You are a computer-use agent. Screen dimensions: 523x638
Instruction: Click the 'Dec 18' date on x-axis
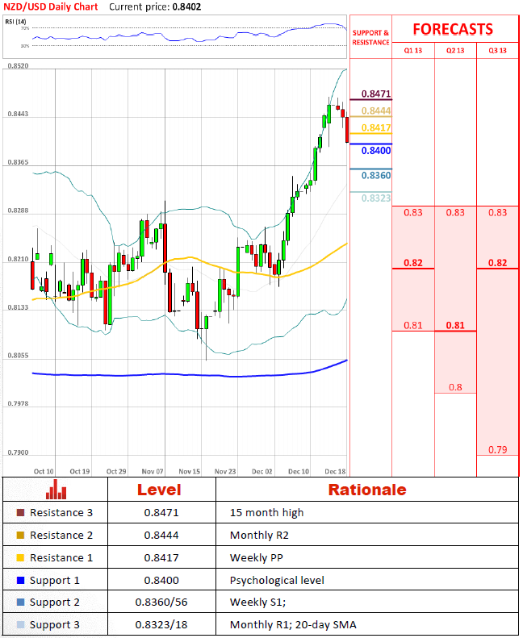(x=335, y=472)
